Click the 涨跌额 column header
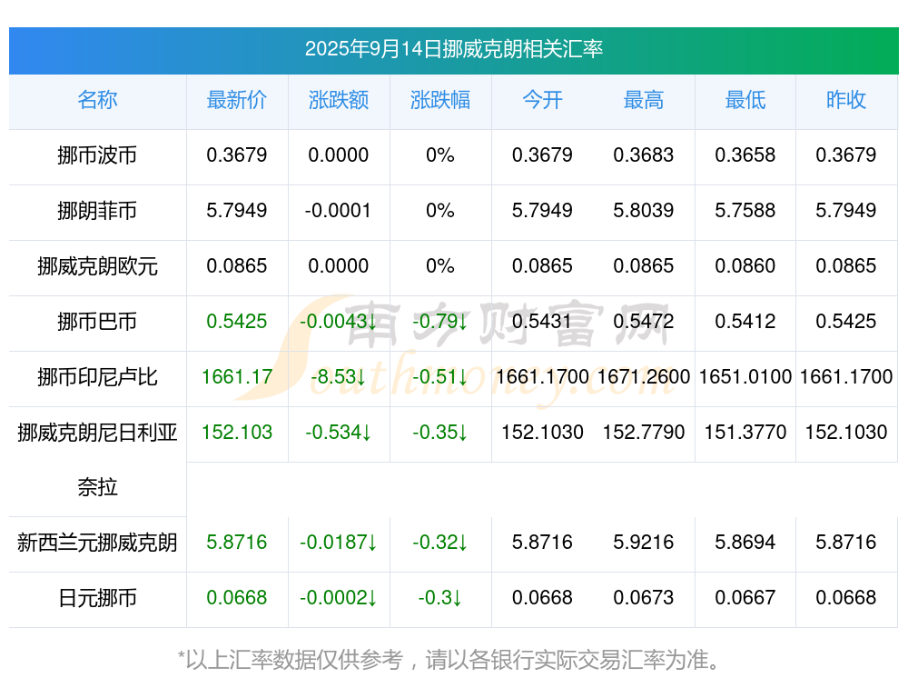Viewport: 908px width, 688px height. point(339,100)
